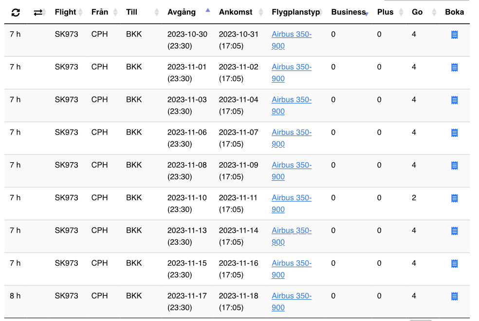Open booking for 2023-11-13 departure
Viewport: 479px width, 321px height.
tap(454, 231)
